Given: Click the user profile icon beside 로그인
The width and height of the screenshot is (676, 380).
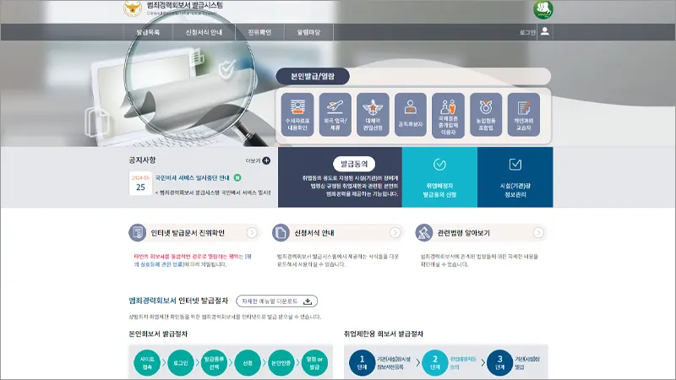Looking at the screenshot, I should click(x=545, y=31).
